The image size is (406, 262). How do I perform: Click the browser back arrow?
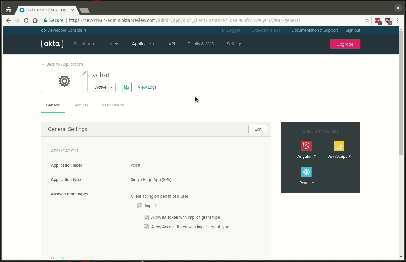coord(9,20)
